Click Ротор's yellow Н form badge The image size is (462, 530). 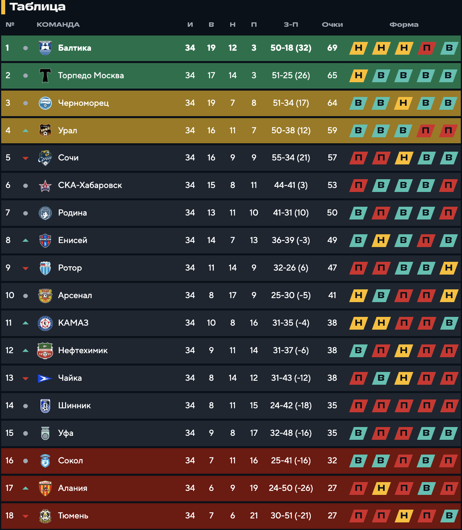(449, 268)
